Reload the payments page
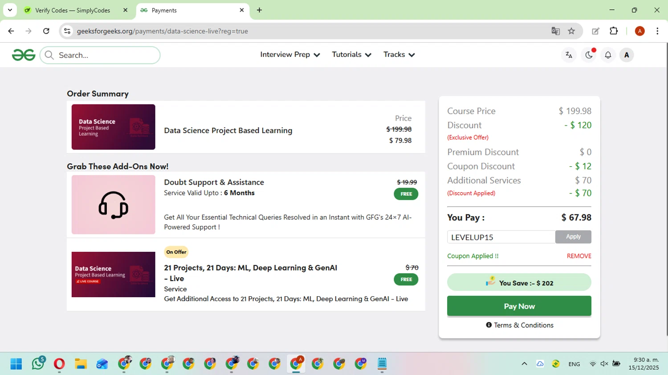The height and width of the screenshot is (375, 668). [x=46, y=31]
